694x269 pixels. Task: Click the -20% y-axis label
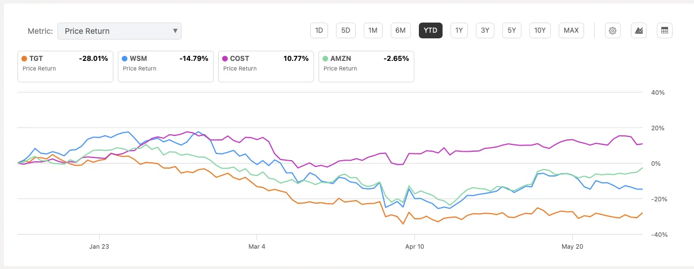pyautogui.click(x=658, y=199)
